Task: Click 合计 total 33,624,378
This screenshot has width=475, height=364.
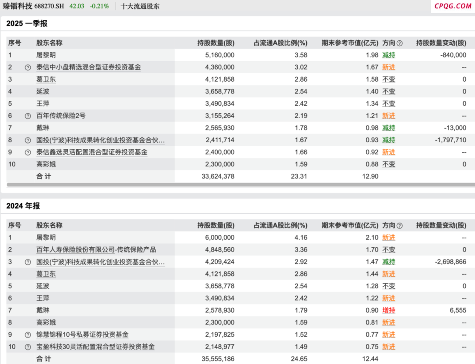Action: pyautogui.click(x=218, y=176)
